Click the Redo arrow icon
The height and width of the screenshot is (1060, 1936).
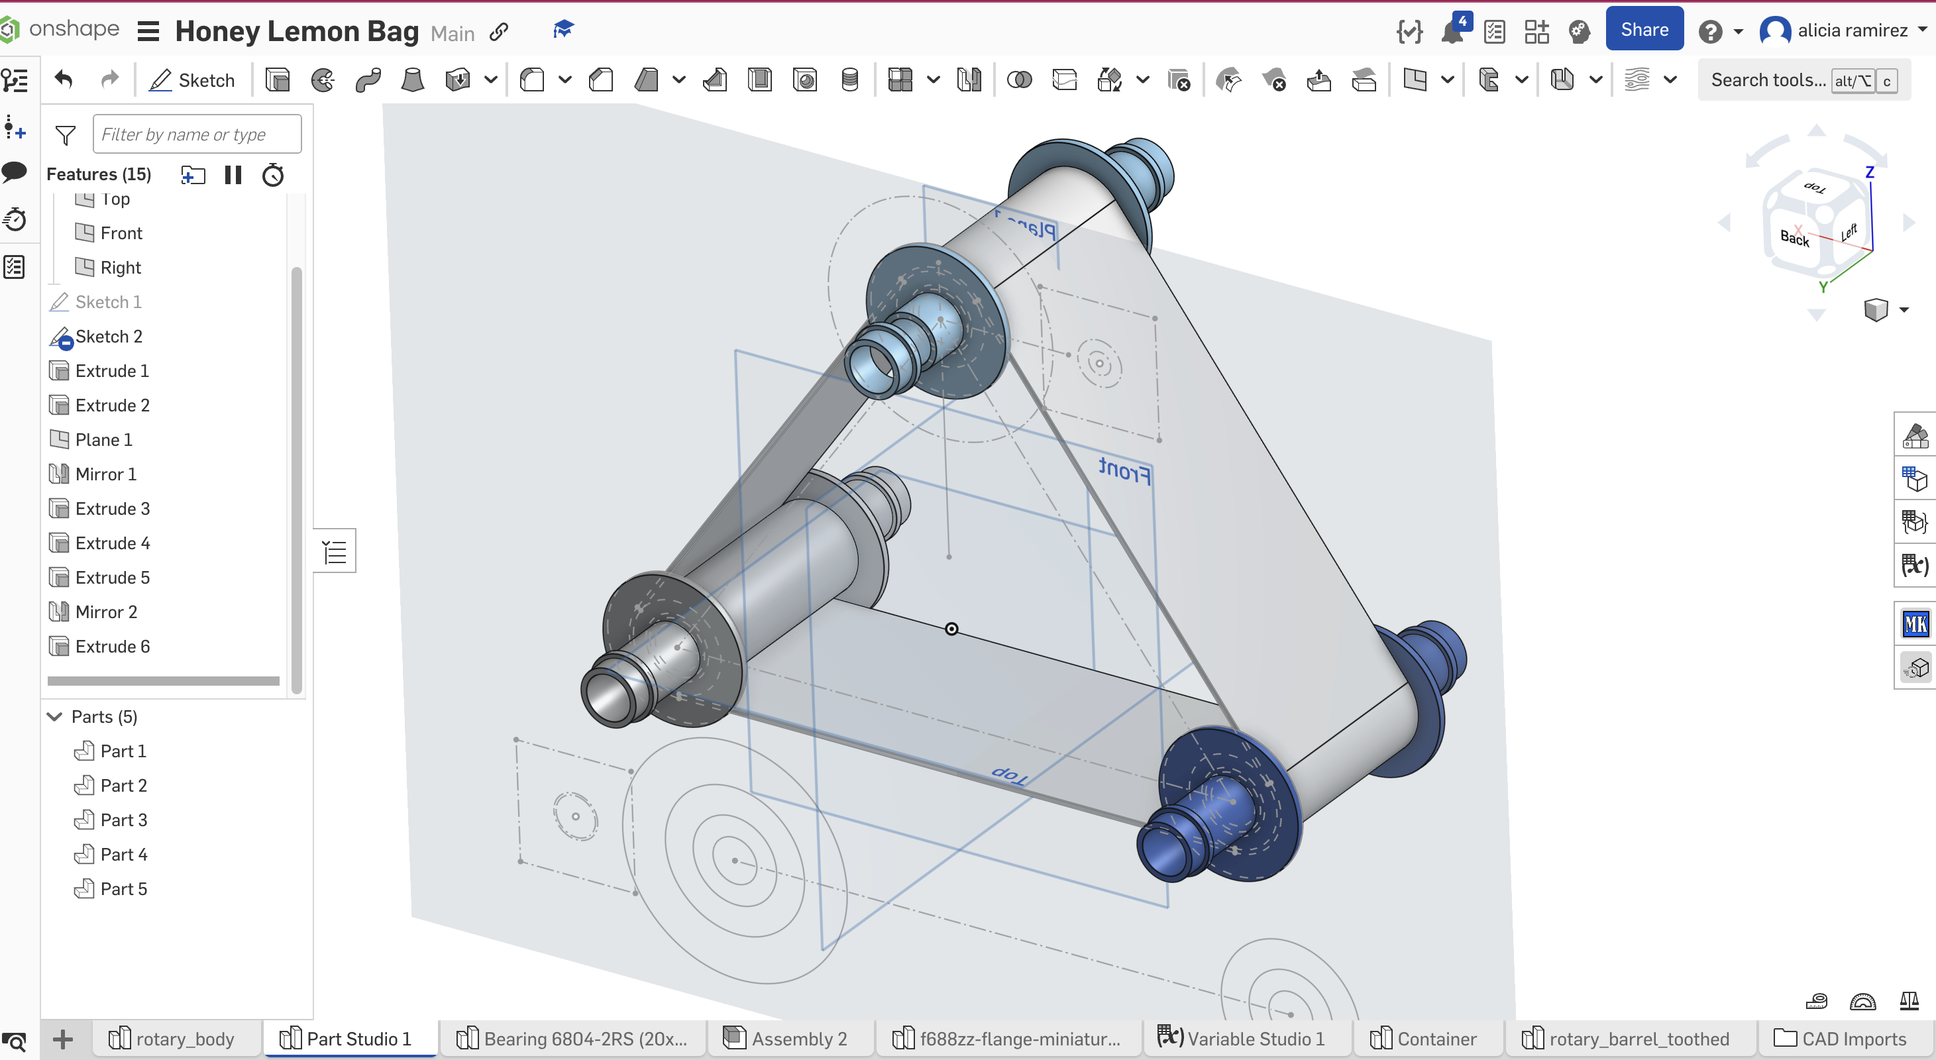pos(110,79)
